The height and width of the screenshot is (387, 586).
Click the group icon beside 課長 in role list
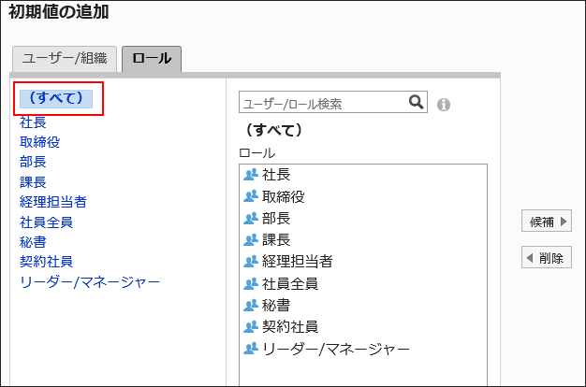pos(251,239)
